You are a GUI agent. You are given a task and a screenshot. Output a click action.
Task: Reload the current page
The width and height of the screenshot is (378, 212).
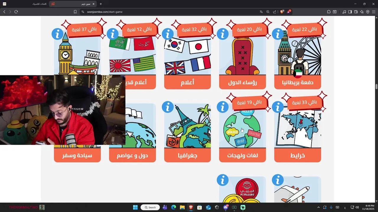point(16,12)
